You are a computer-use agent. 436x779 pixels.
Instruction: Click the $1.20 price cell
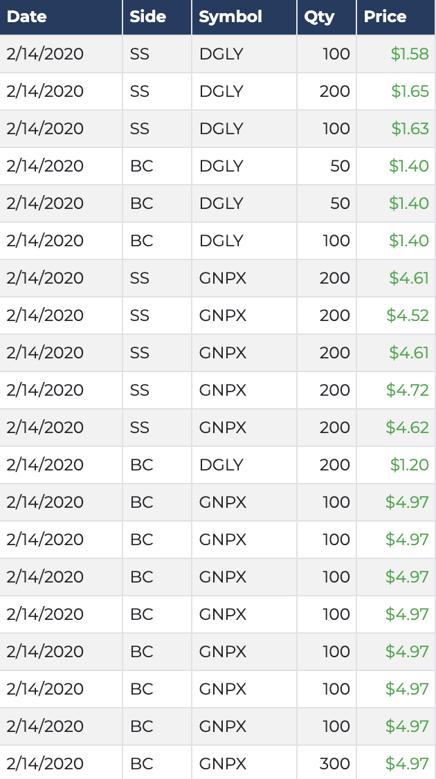point(410,465)
